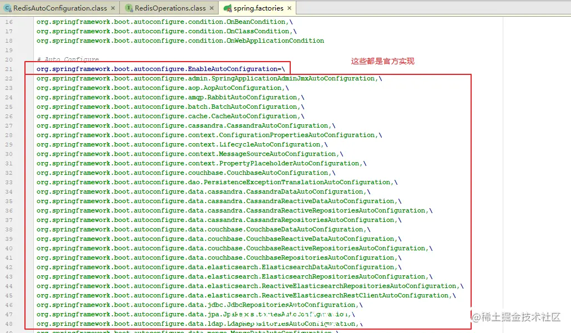Click the class icon on the RedisAutoConfiguration tab
The image size is (571, 333).
click(x=8, y=8)
